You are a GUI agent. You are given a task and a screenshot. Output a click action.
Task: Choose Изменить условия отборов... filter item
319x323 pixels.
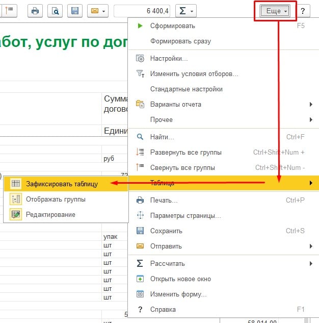pos(194,73)
